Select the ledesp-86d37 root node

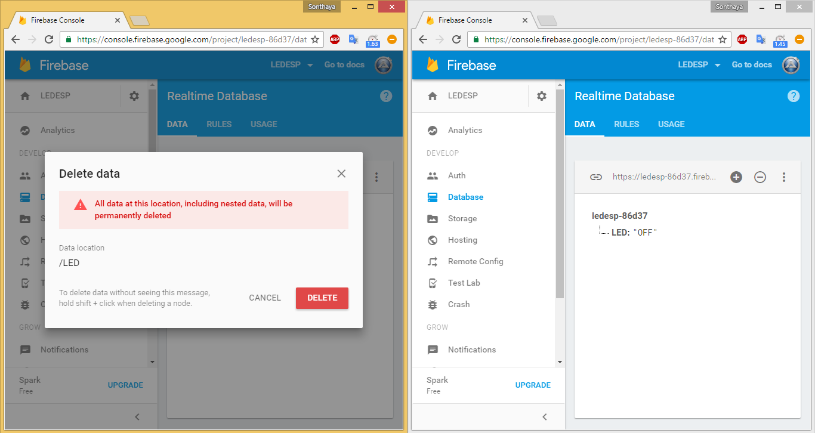tap(619, 216)
